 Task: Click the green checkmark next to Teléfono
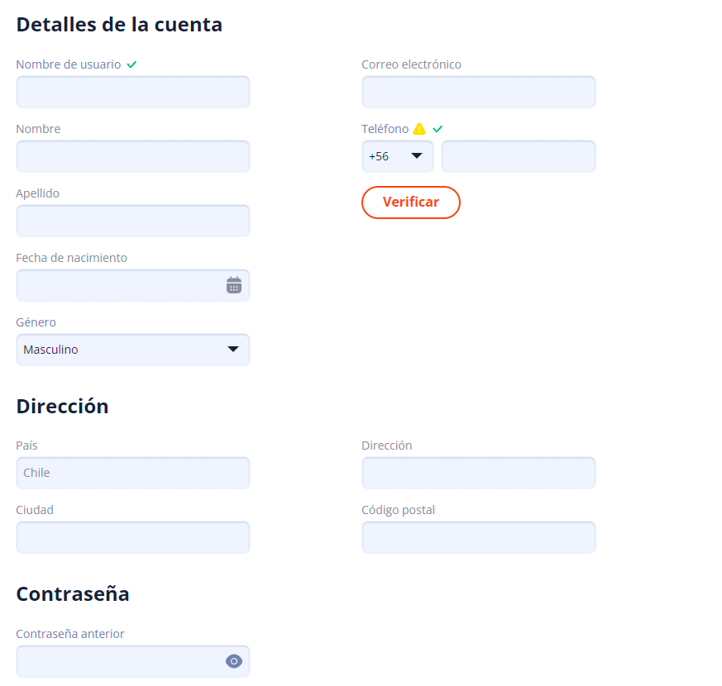click(x=438, y=129)
